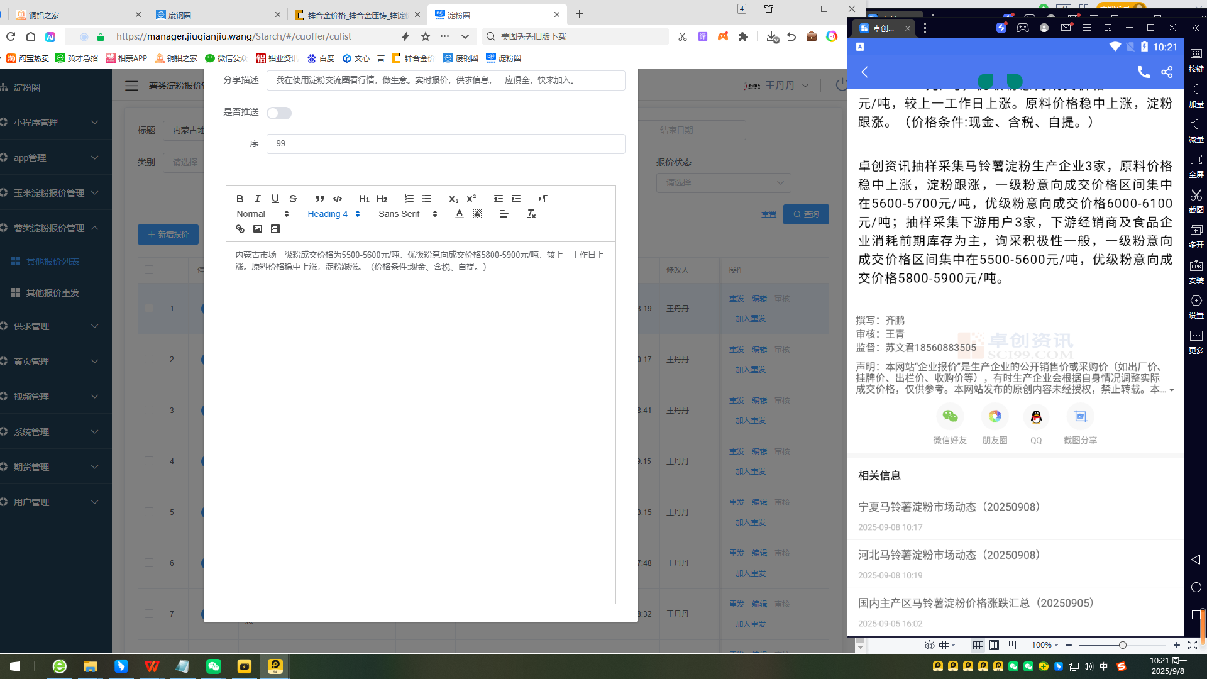Click the strikethrough icon in editor
1207x679 pixels.
293,199
